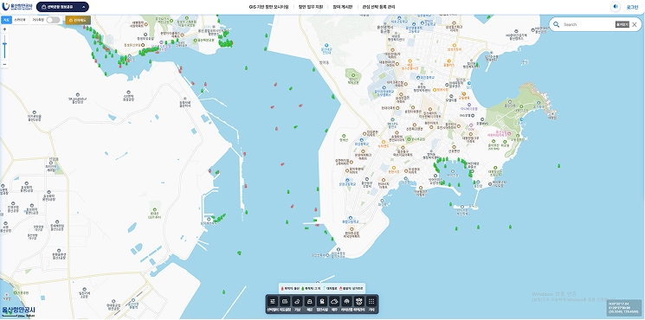
Task: Open the 관심 선박 등록 관리 menu
Action: coord(379,7)
